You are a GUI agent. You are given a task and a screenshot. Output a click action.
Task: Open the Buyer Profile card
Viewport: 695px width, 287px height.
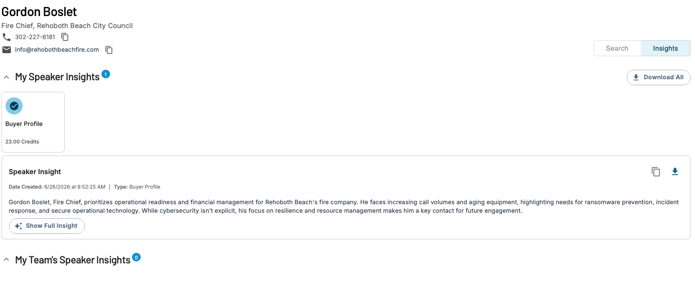33,122
